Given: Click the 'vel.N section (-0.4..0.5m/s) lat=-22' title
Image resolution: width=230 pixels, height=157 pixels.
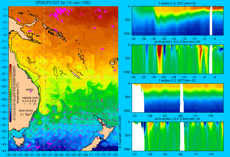Looking at the screenshot, I should [177, 119].
